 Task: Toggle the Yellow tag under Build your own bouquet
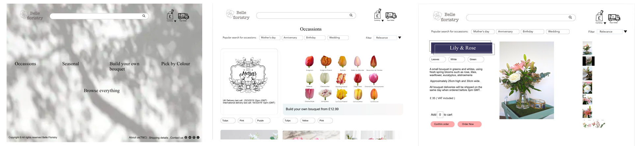tap(308, 120)
